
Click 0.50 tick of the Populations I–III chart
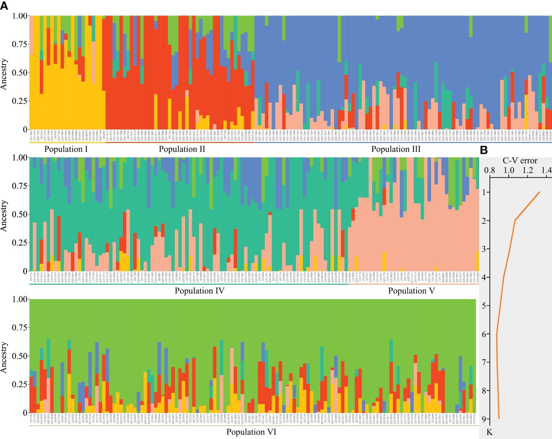click(x=19, y=73)
